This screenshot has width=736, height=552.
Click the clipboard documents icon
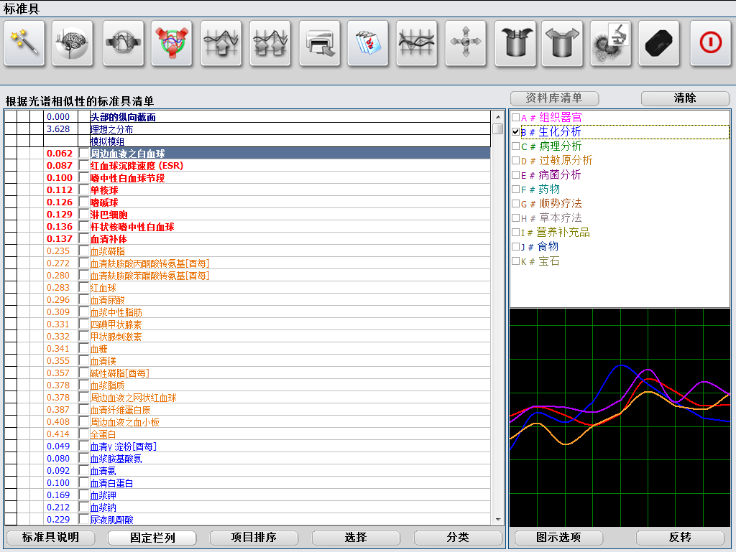click(368, 42)
